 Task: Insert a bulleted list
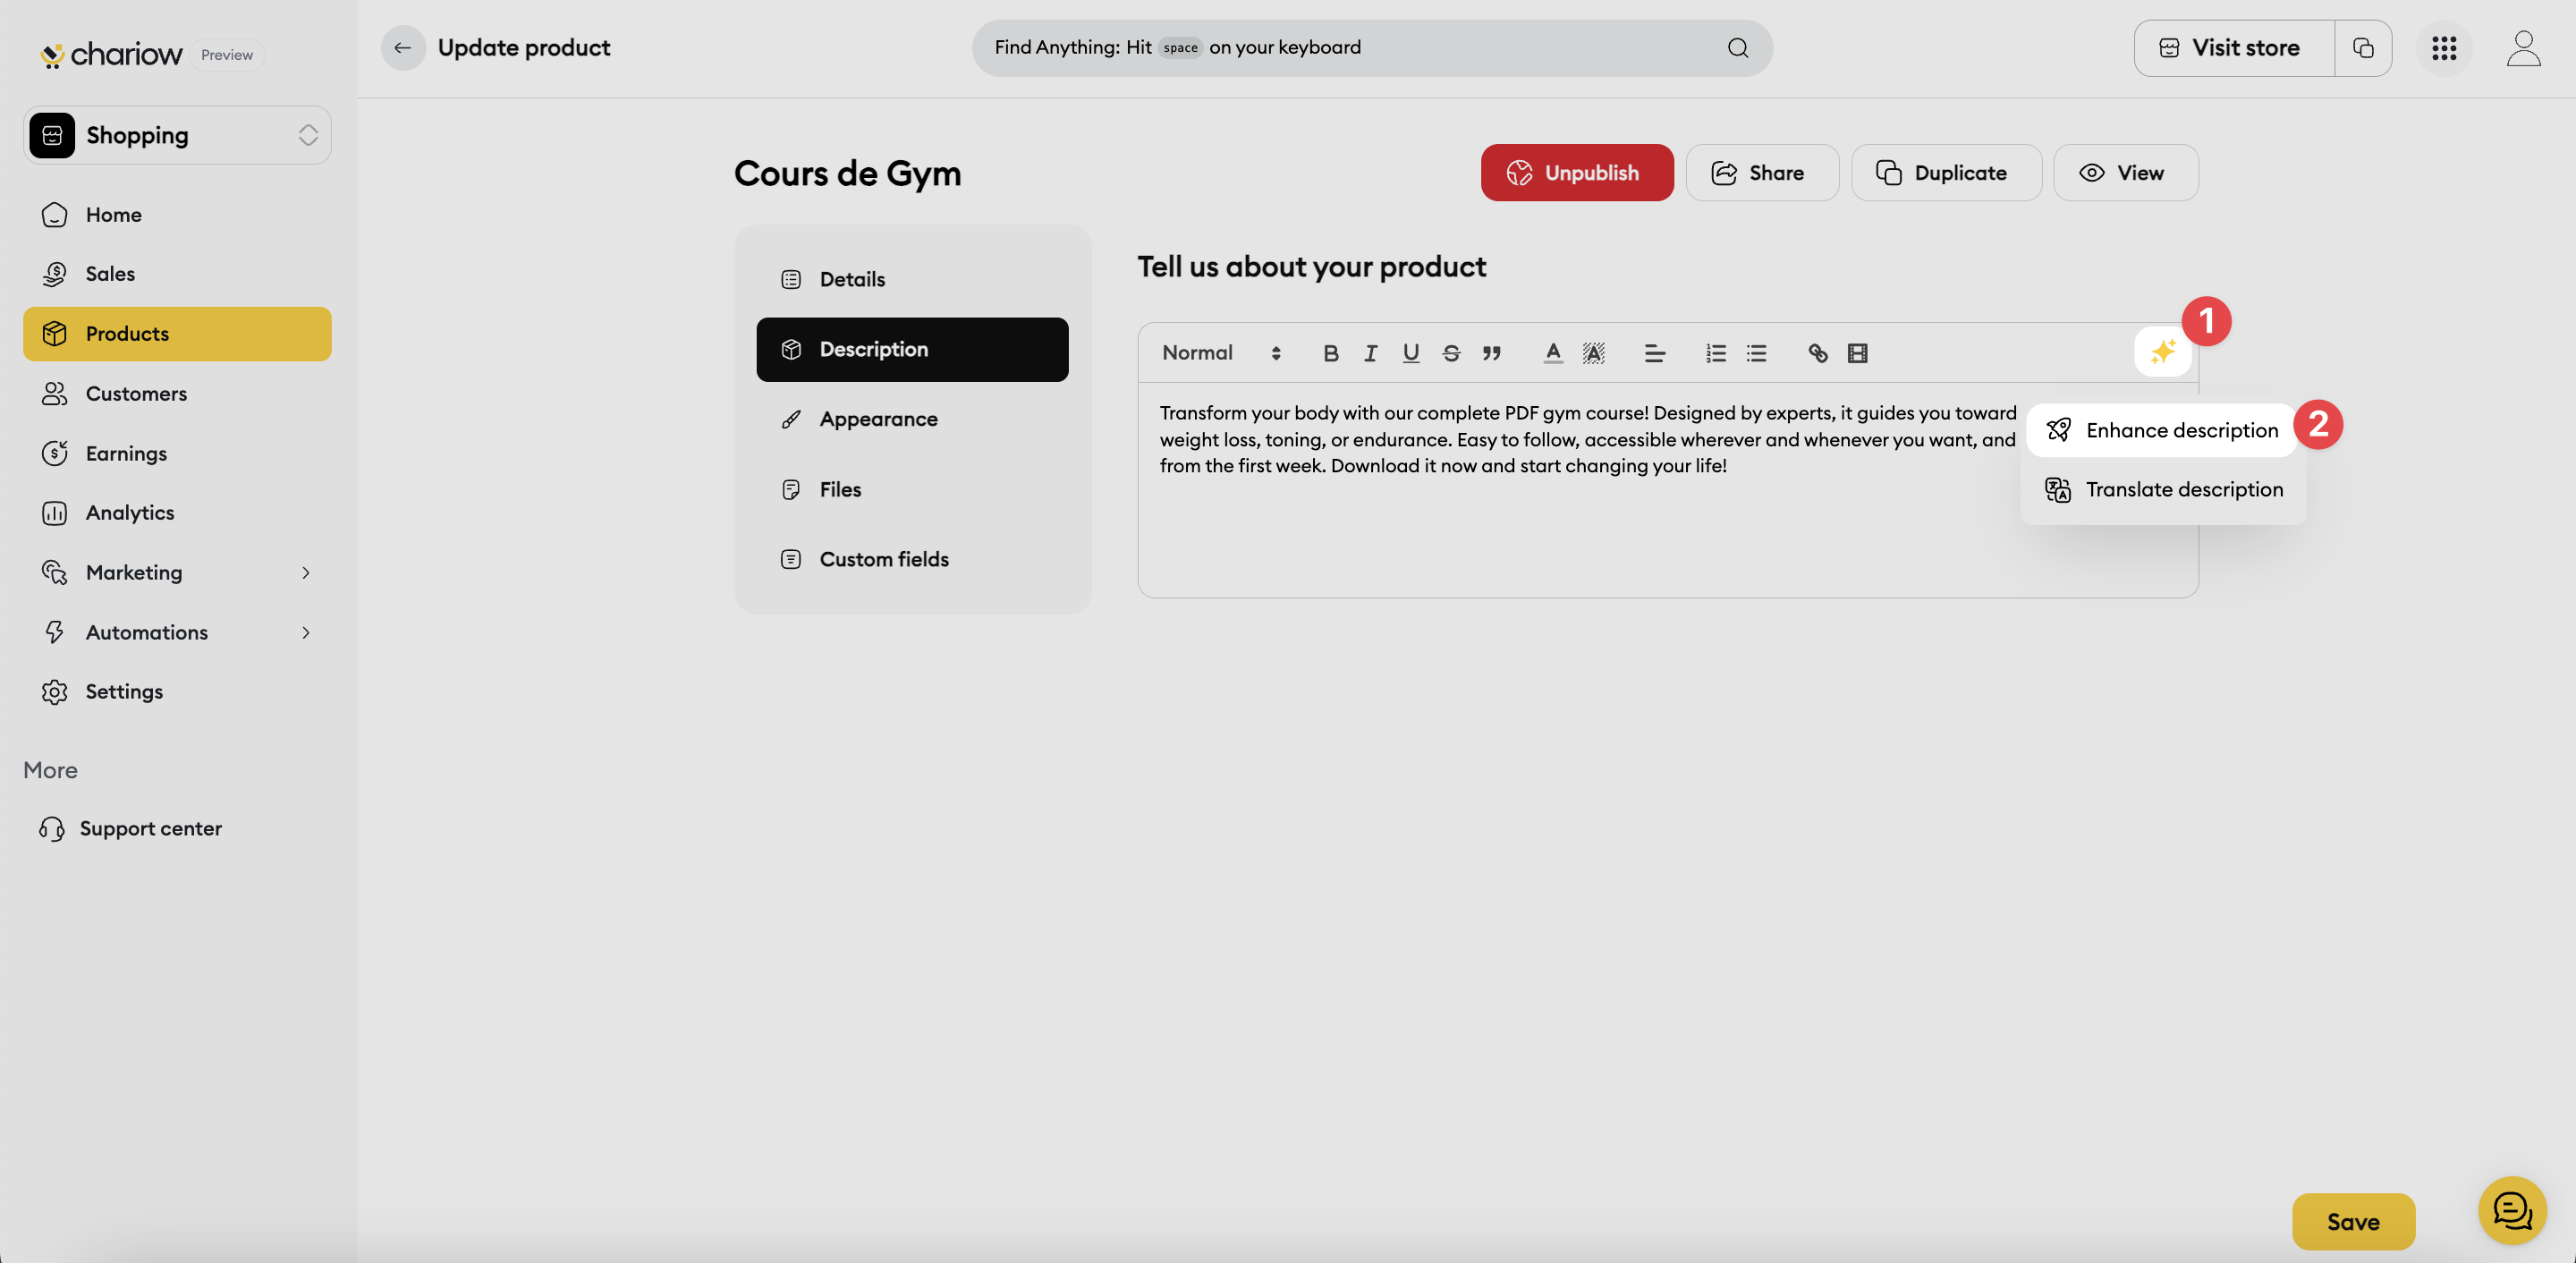pyautogui.click(x=1756, y=353)
